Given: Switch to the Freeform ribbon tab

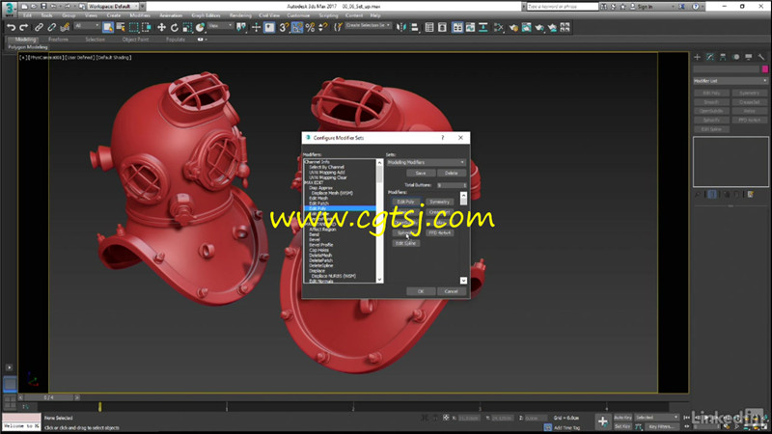Looking at the screenshot, I should point(58,40).
